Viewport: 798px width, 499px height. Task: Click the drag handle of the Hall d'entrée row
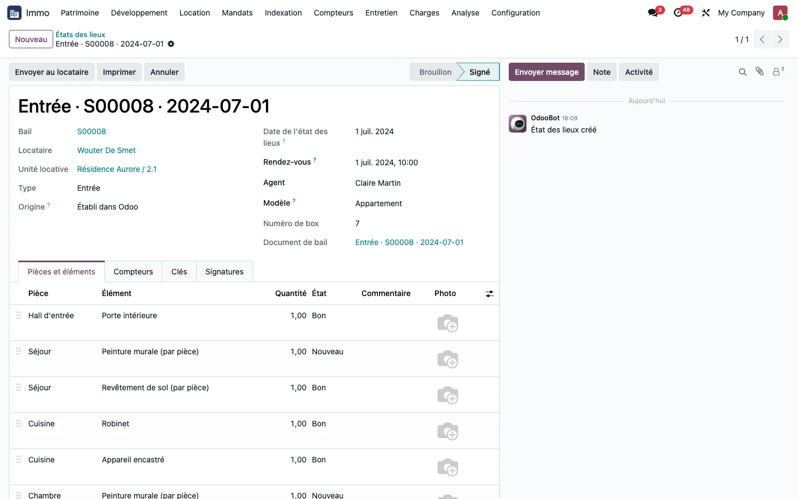[x=18, y=315]
